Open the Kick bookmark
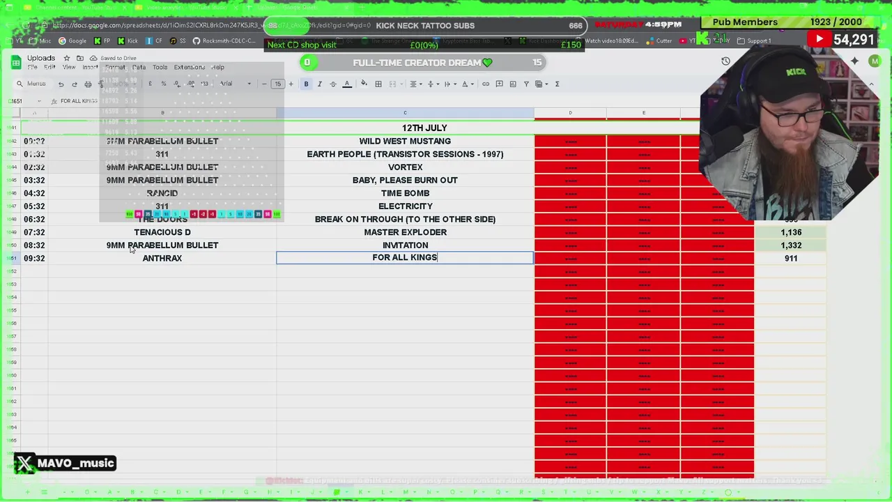 pyautogui.click(x=128, y=41)
